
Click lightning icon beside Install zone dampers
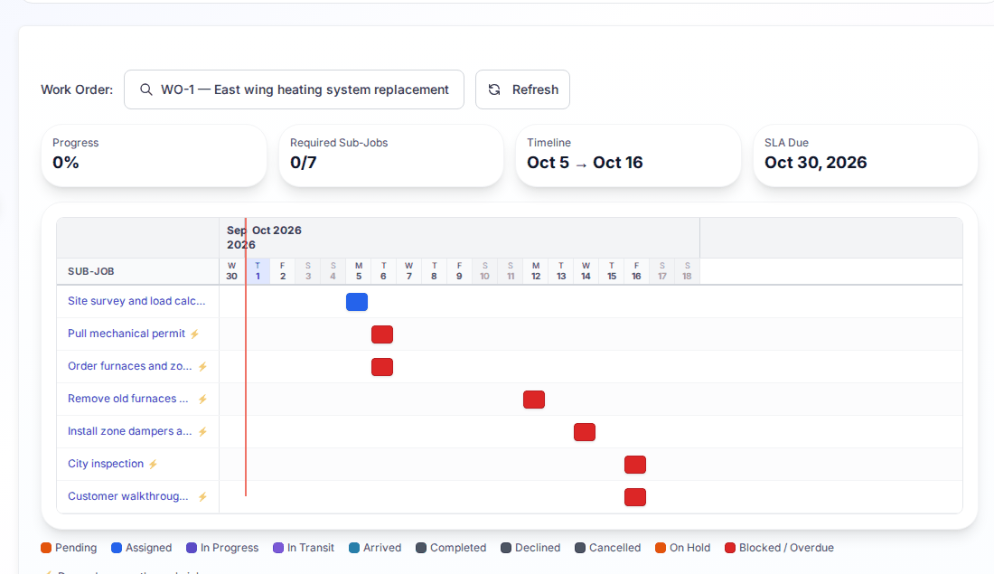[202, 431]
